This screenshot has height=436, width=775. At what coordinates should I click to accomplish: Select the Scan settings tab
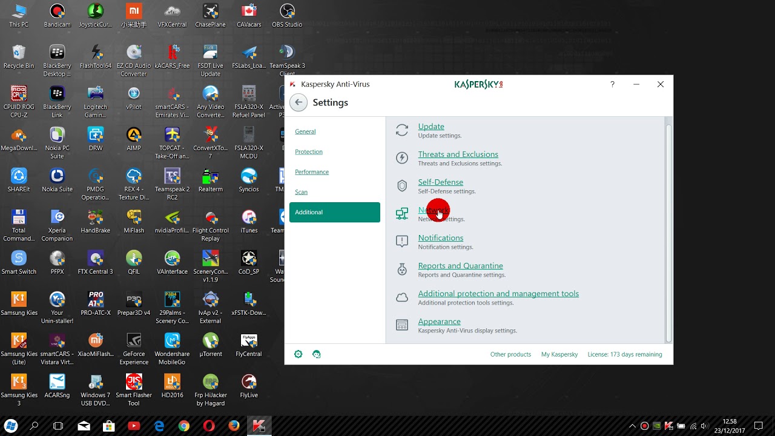click(x=301, y=192)
